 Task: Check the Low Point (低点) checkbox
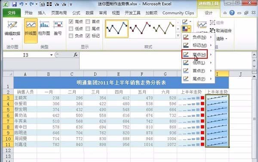(x=71, y=29)
